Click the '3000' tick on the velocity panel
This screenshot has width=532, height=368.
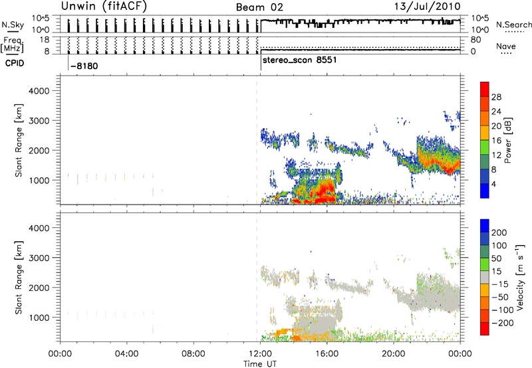(x=39, y=258)
